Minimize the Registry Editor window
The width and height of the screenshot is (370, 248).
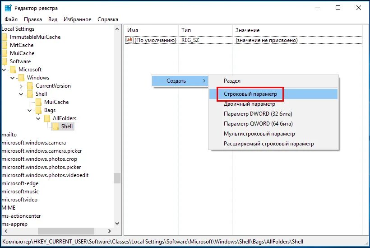(x=318, y=8)
